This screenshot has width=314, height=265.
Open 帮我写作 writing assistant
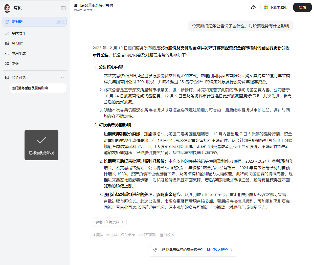point(19,33)
